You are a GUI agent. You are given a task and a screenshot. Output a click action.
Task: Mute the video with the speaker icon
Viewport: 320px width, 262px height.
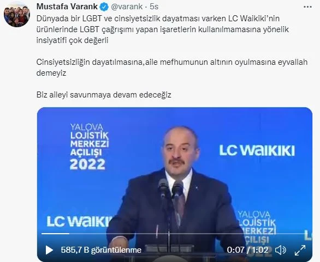click(x=281, y=250)
